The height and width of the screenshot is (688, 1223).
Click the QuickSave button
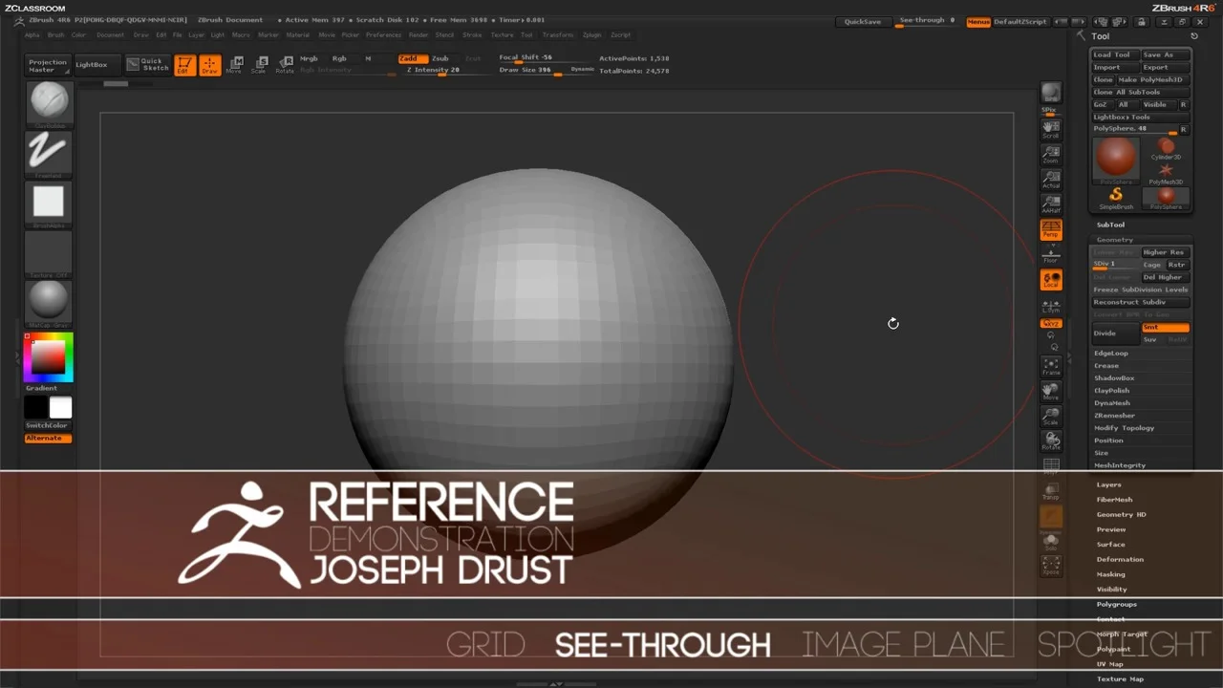coord(863,22)
